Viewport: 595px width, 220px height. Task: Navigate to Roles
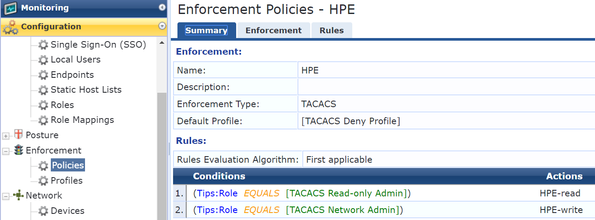coord(62,105)
